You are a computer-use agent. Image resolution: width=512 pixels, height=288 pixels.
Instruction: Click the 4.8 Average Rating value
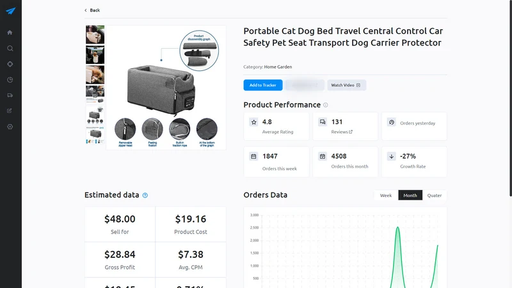(x=267, y=122)
